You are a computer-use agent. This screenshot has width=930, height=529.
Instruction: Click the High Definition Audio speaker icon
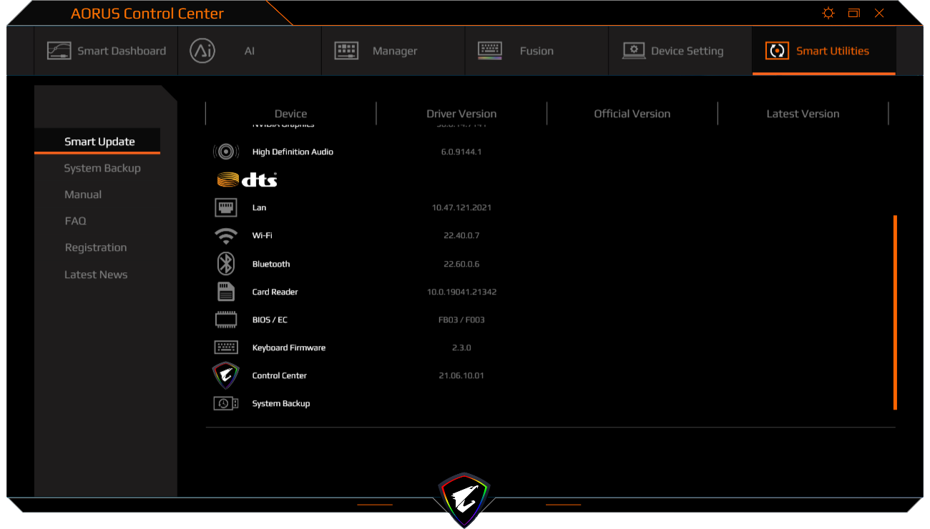click(226, 152)
